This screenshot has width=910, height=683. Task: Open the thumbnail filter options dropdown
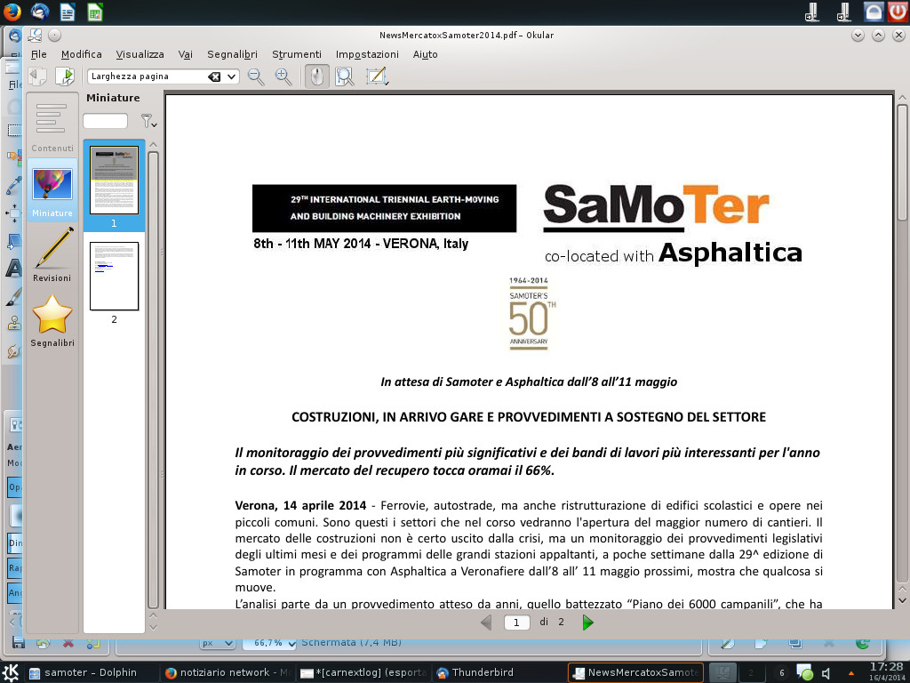pyautogui.click(x=148, y=121)
